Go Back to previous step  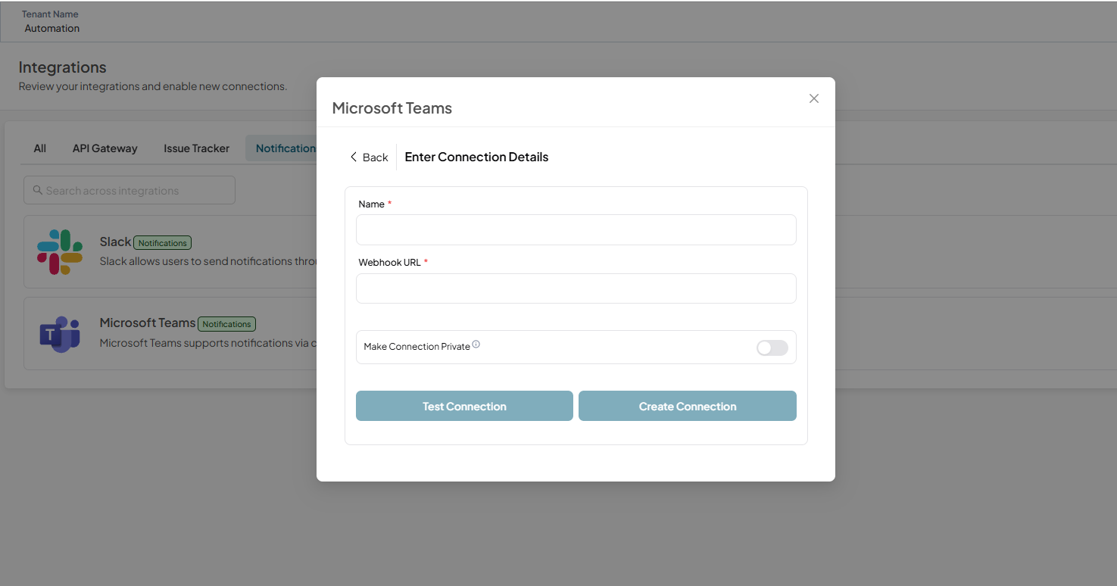[x=369, y=157]
